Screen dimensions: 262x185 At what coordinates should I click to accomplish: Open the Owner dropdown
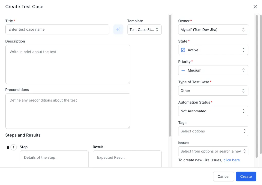[213, 29]
